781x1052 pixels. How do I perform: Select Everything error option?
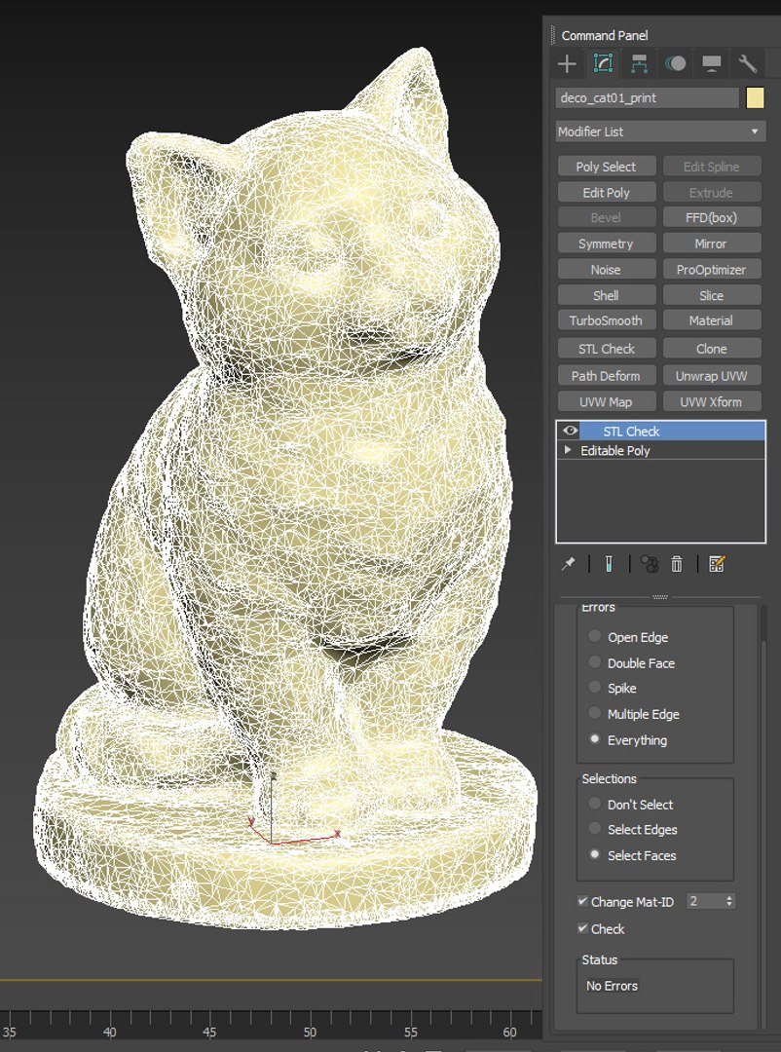coord(594,738)
